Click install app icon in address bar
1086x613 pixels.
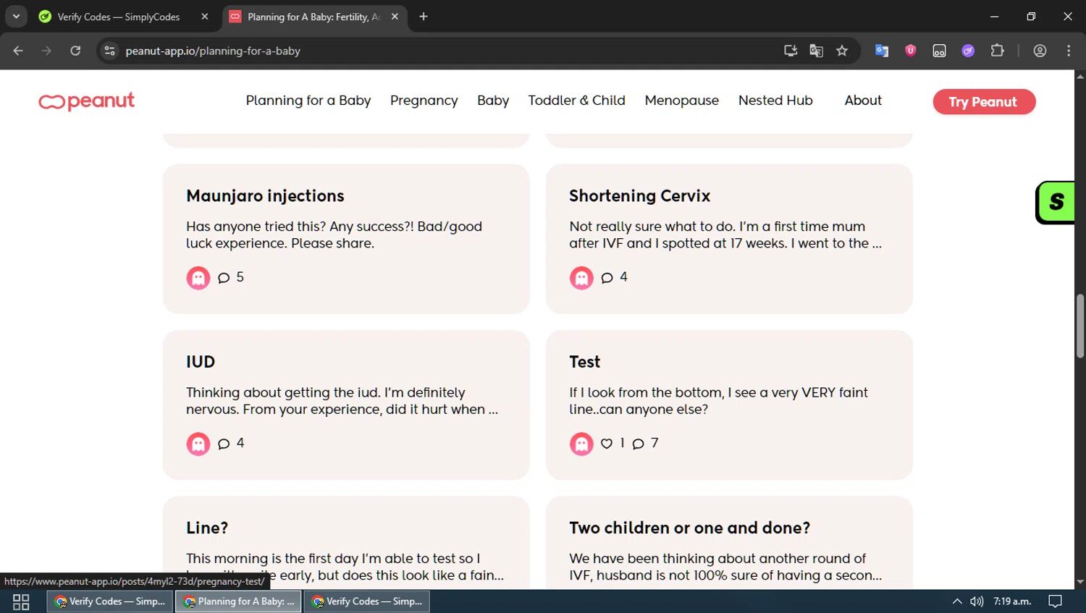click(x=791, y=51)
